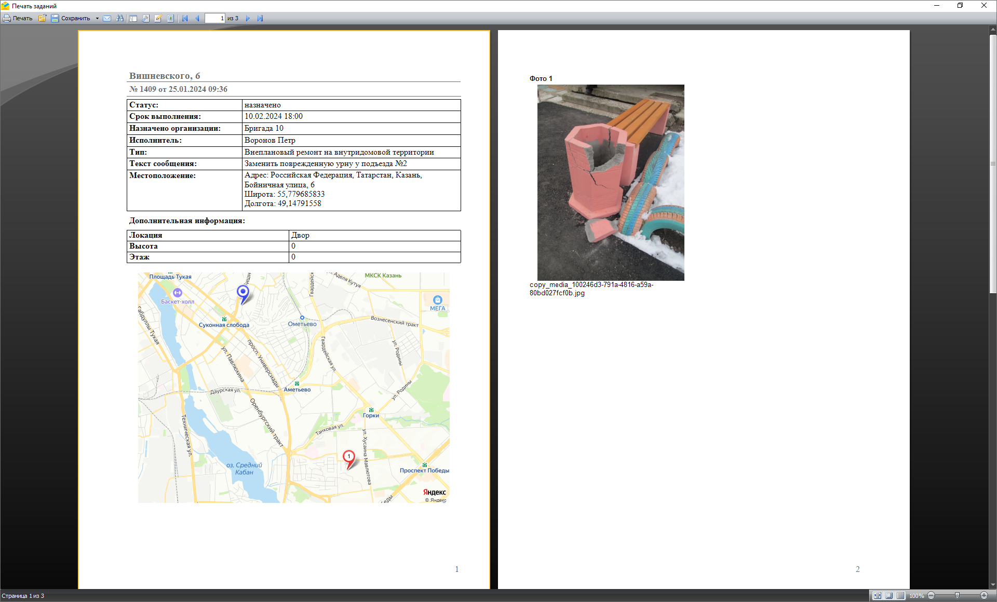Click the edit page pencil icon

(x=158, y=18)
